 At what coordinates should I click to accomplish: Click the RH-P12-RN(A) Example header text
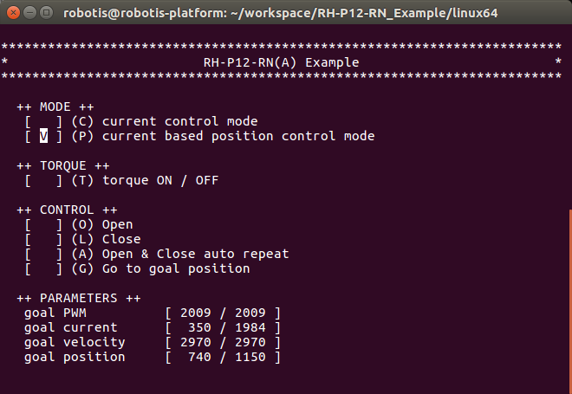point(280,62)
